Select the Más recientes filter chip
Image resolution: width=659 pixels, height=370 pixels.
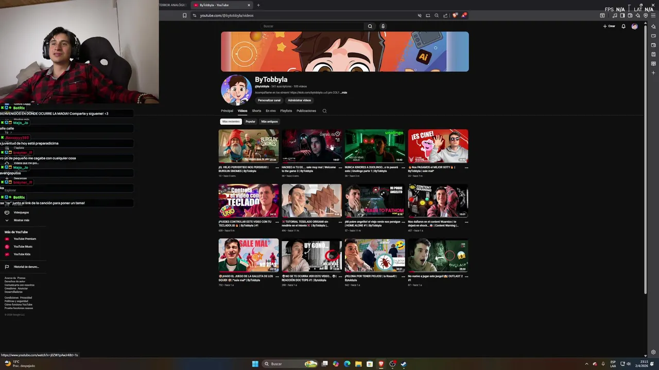coord(231,122)
